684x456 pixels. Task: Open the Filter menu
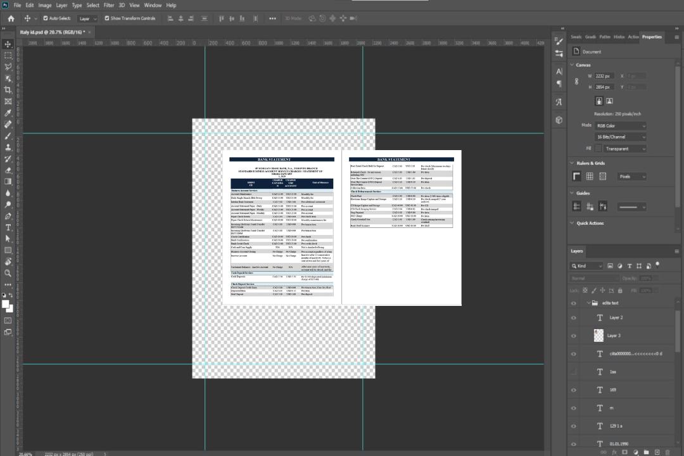[x=109, y=5]
